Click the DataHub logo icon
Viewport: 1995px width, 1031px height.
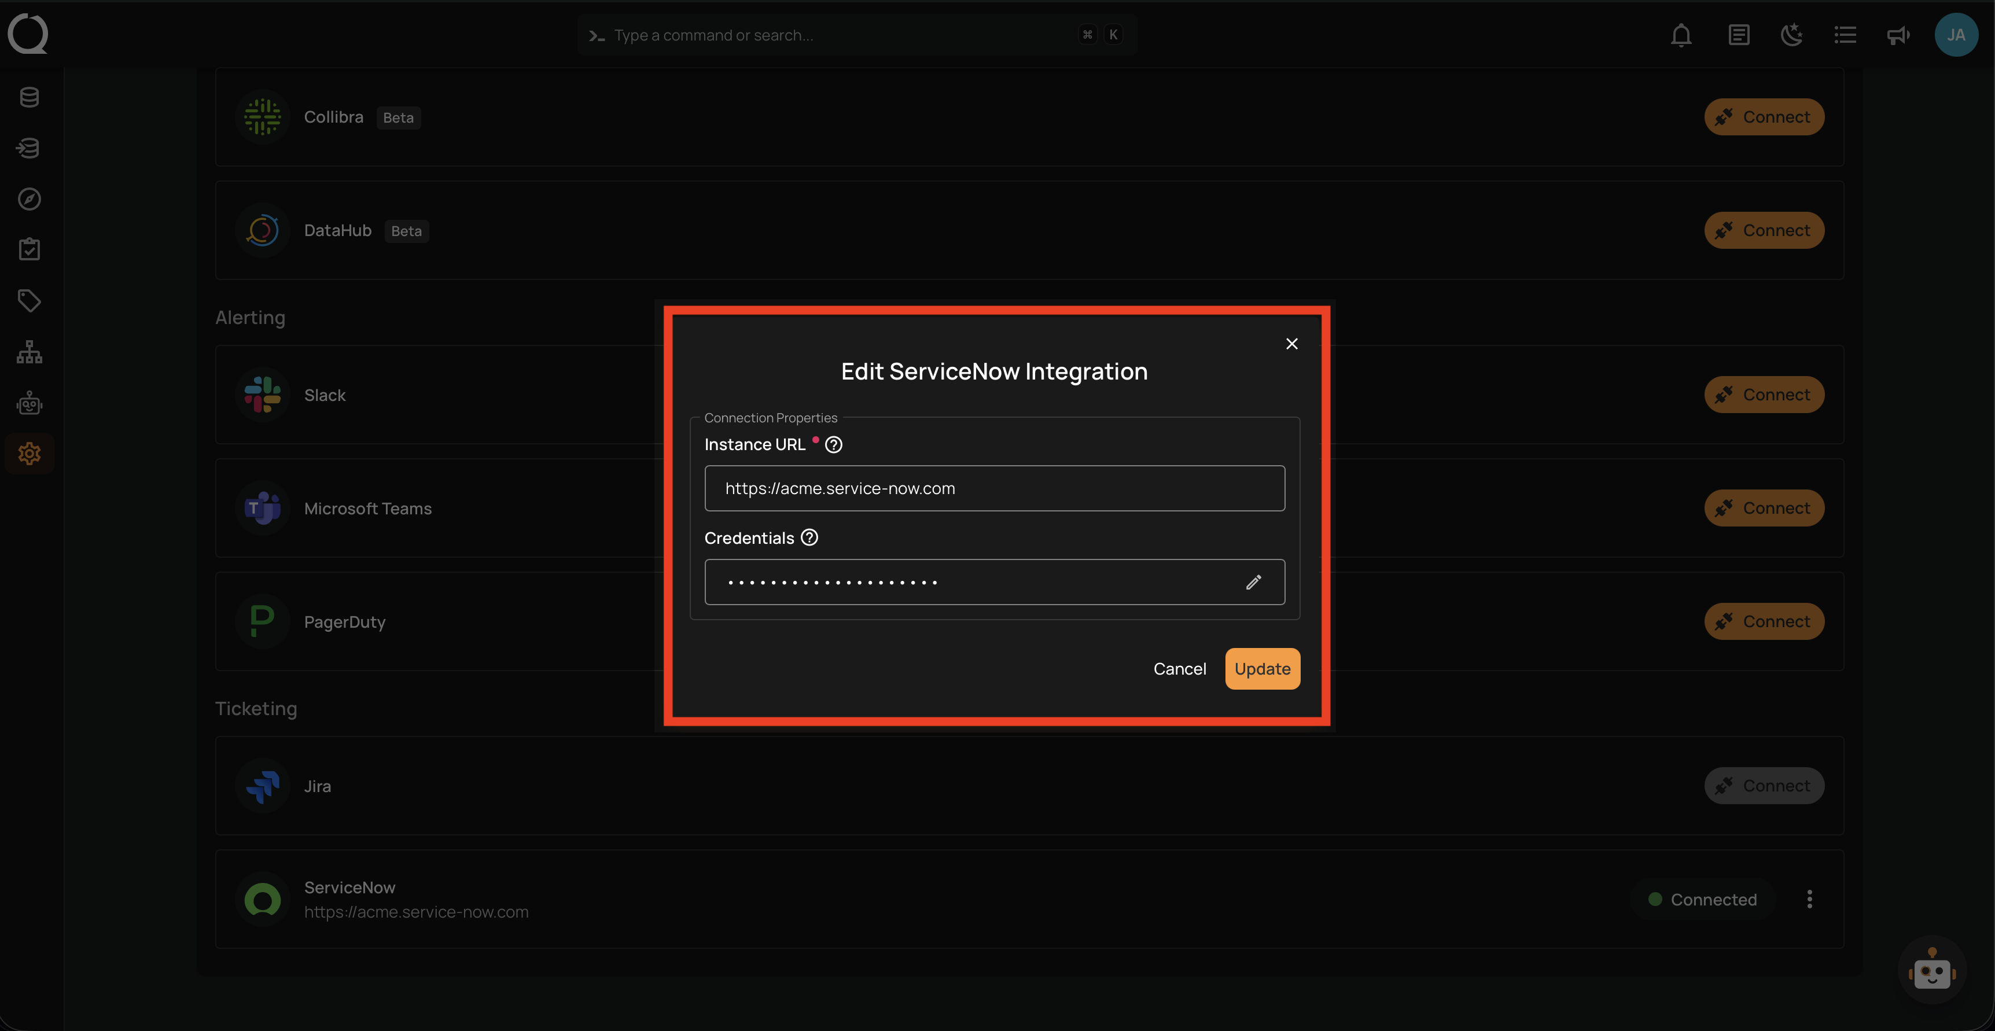(x=263, y=230)
